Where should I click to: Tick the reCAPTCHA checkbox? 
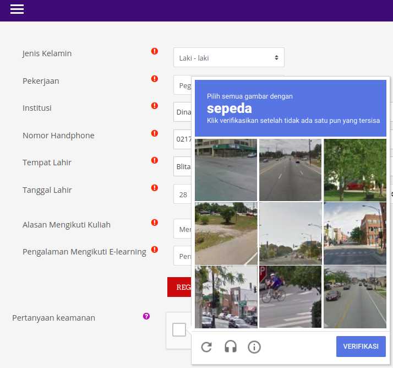pos(179,329)
